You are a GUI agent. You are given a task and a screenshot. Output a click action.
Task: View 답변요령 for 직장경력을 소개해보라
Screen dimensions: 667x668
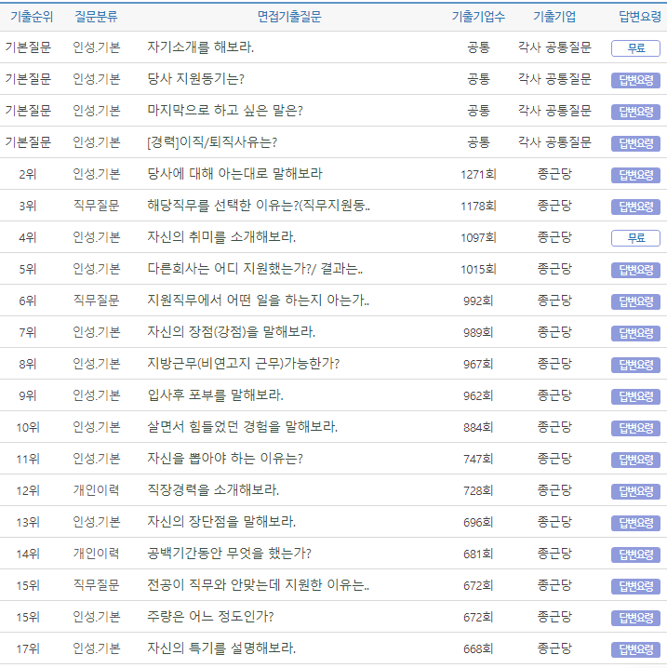[x=635, y=491]
